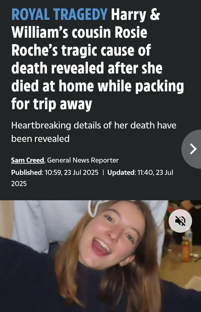
Task: Play the video of the smiling woman
Action: 100,256
